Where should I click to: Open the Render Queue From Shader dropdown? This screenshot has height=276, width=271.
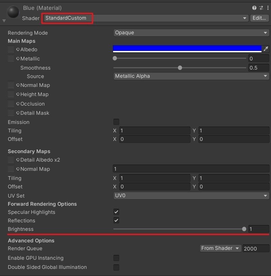coord(220,249)
